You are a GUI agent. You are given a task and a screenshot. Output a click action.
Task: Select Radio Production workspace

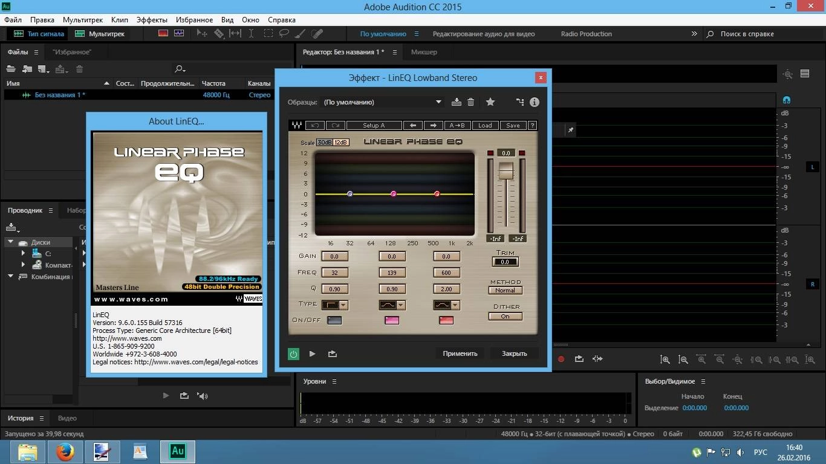tap(587, 34)
